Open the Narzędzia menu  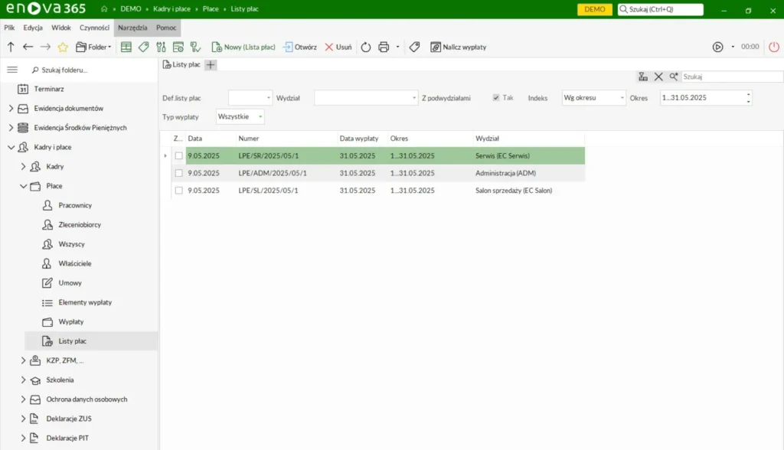(x=132, y=28)
